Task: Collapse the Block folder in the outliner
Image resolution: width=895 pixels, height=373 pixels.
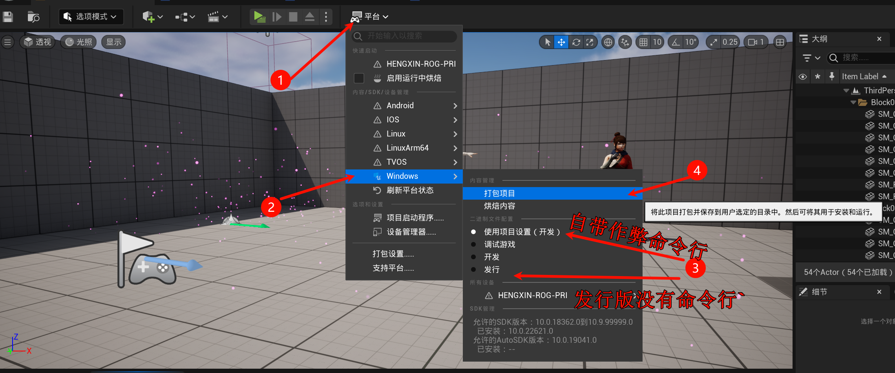Action: pyautogui.click(x=853, y=102)
